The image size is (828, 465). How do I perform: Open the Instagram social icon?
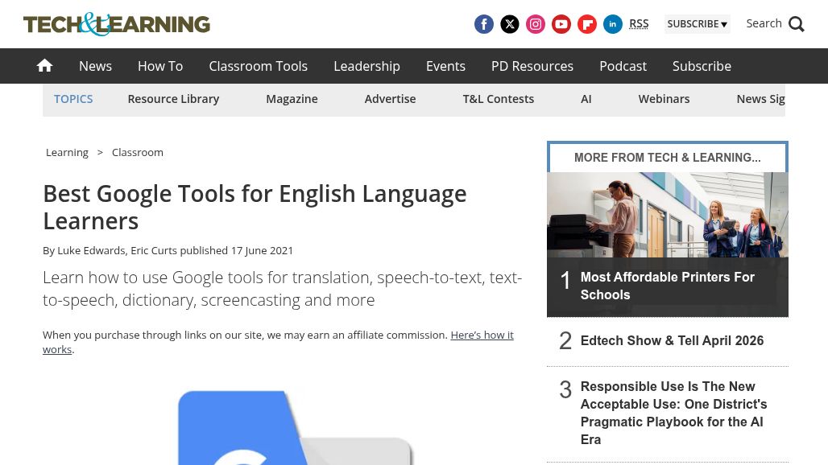[535, 24]
